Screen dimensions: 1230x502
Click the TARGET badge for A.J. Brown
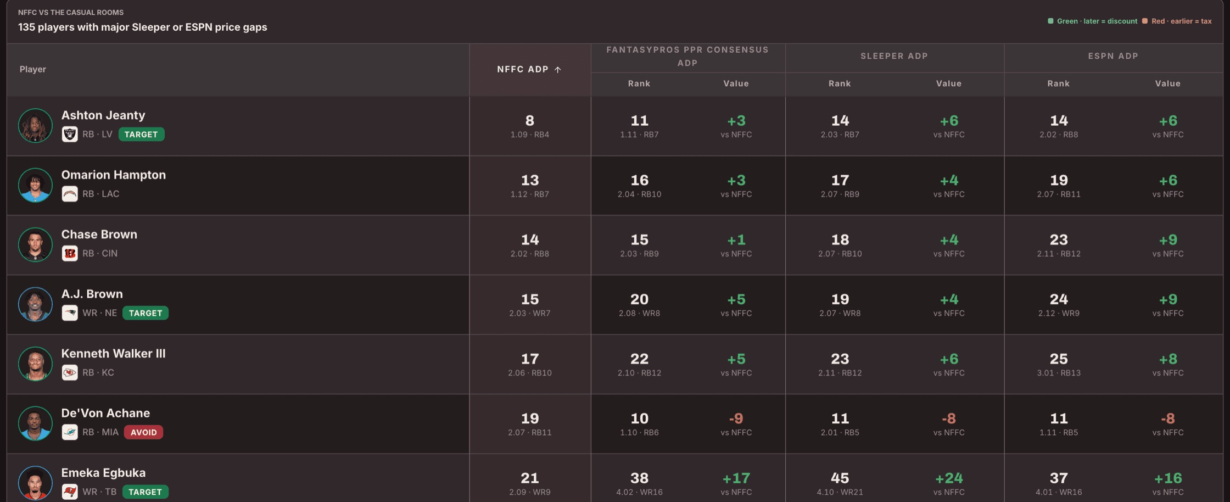(x=146, y=313)
